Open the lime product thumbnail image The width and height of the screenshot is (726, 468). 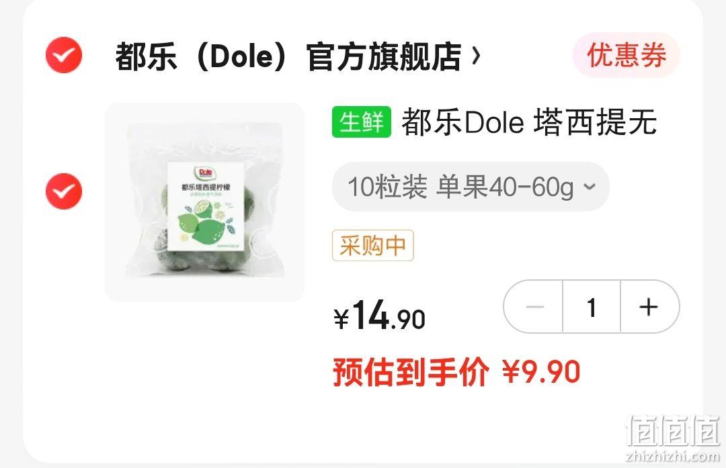[x=204, y=202]
